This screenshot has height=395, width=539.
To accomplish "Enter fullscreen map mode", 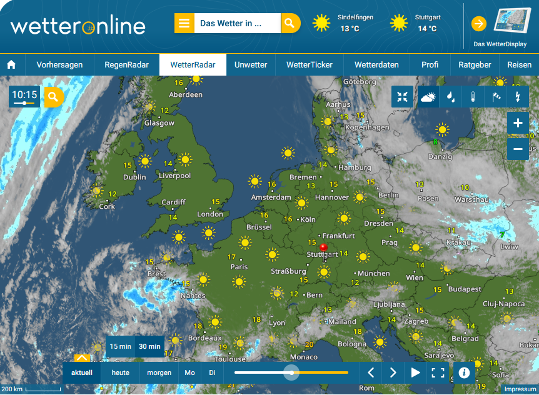I will click(x=438, y=373).
